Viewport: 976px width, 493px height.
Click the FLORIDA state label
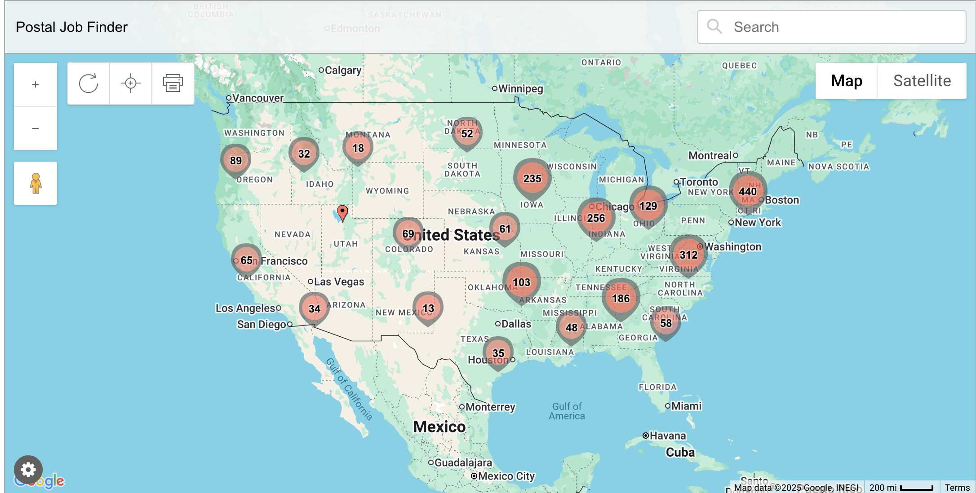point(657,387)
